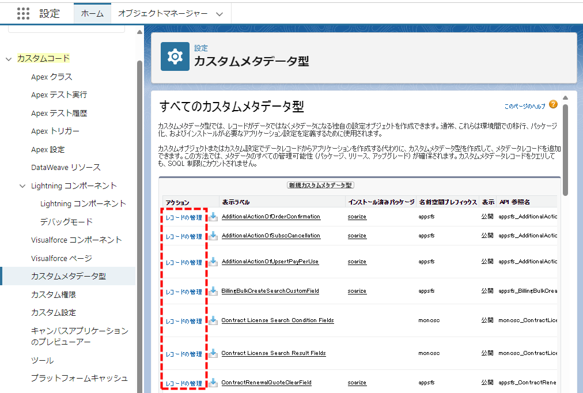This screenshot has width=583, height=393.
Task: Select Apex クラス in the sidebar
Action: click(x=52, y=77)
